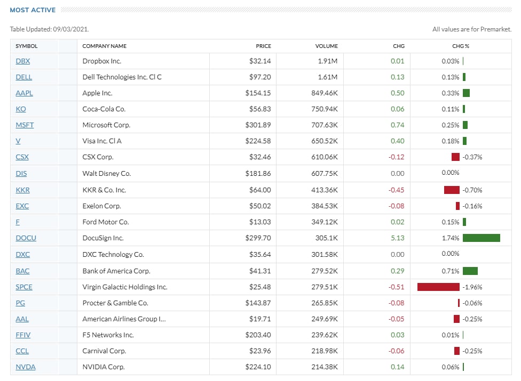Click NVIDIA Corp. price $224.10
Viewport: 521px width, 381px height.
258,367
